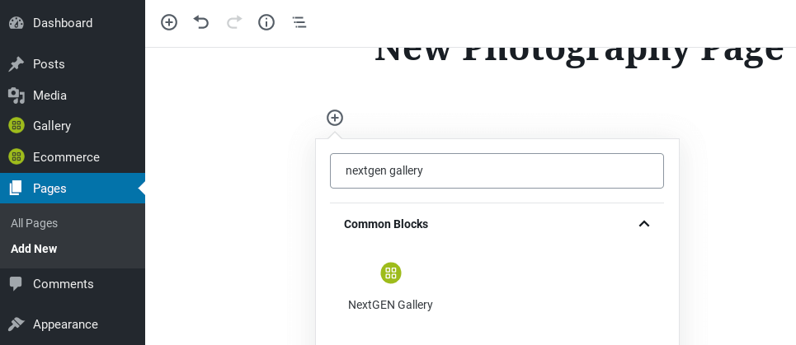Go to All Pages link

coord(34,223)
